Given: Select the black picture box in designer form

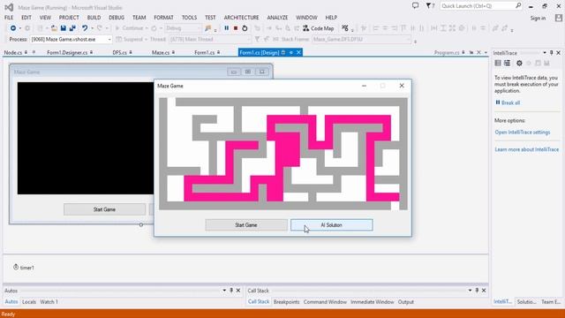Looking at the screenshot, I should tap(86, 138).
